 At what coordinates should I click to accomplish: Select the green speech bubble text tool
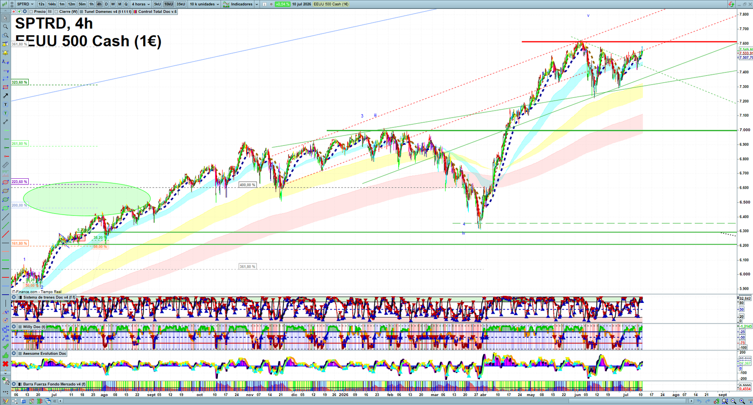coord(5,113)
